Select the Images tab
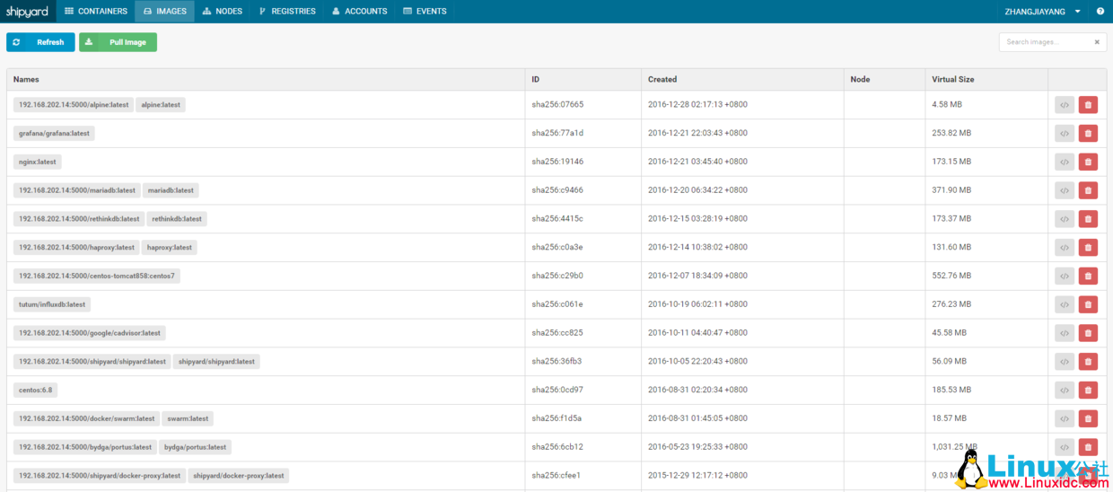Image resolution: width=1113 pixels, height=492 pixels. click(165, 12)
